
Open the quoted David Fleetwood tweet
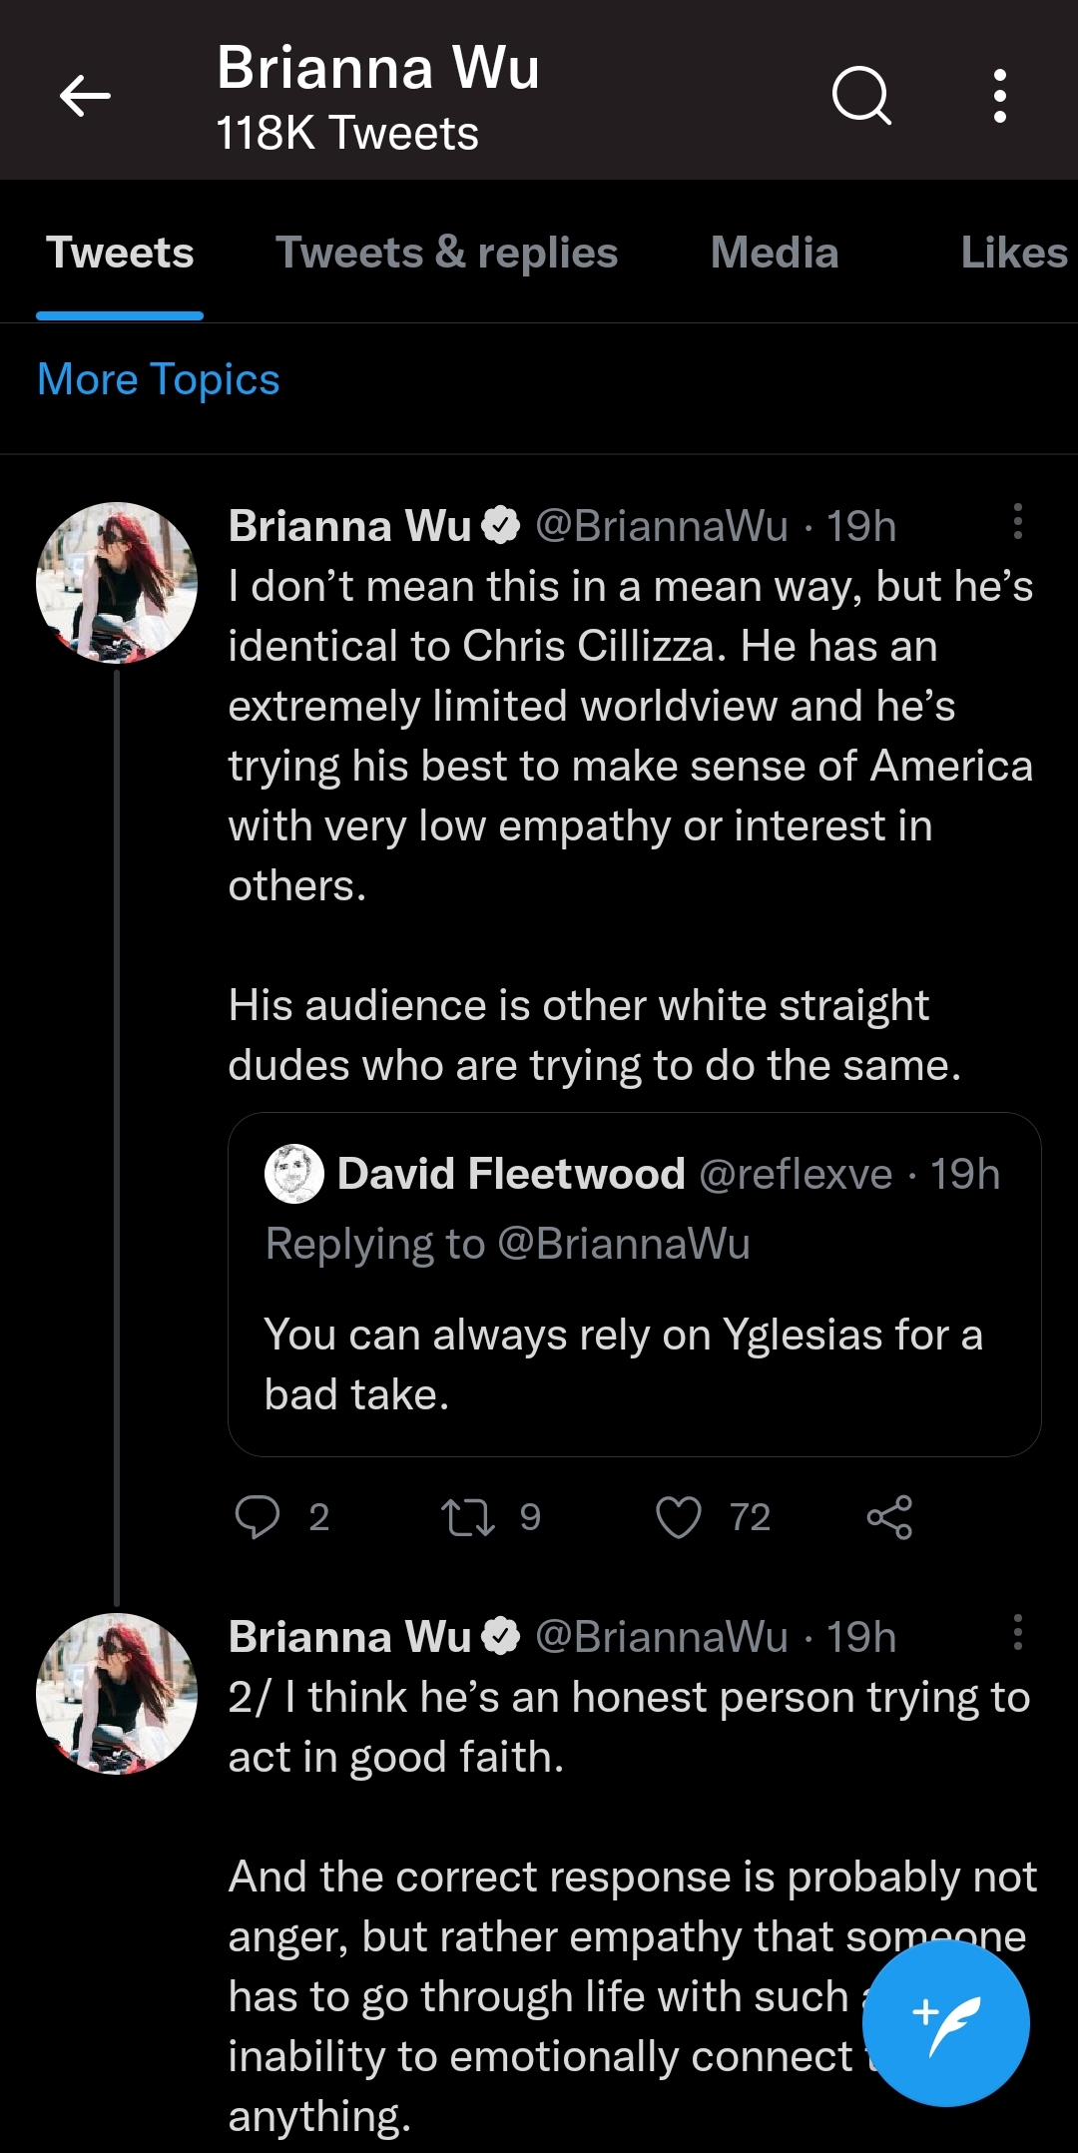click(635, 1285)
